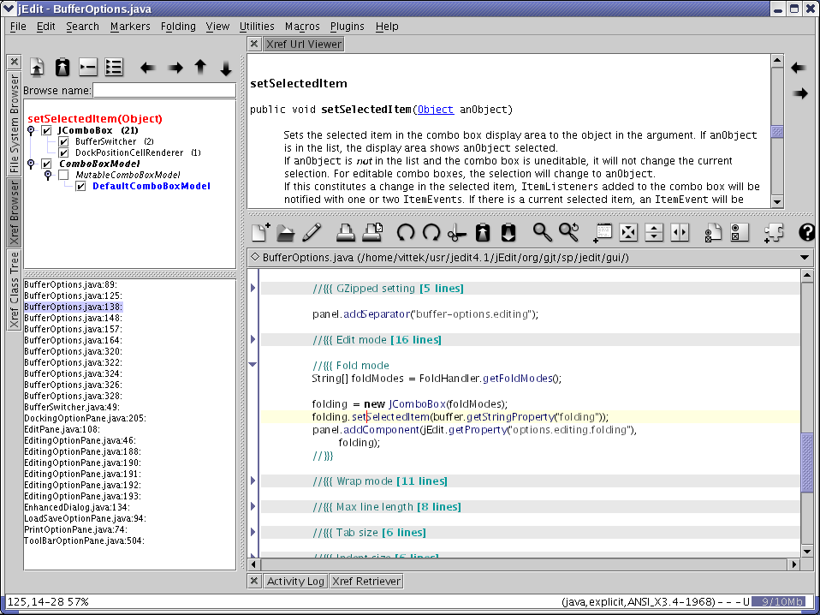Click the undo counter-clockwise arrow icon

pyautogui.click(x=406, y=232)
